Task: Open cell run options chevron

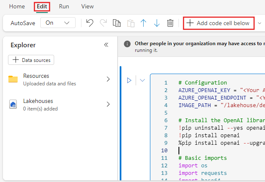Action: pos(142,80)
